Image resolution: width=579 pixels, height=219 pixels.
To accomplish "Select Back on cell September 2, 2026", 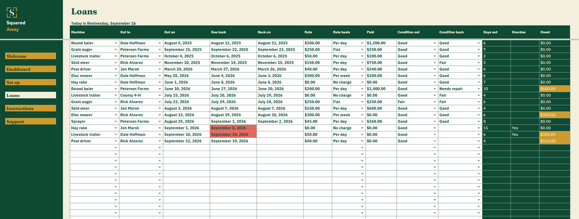I will pos(280,121).
